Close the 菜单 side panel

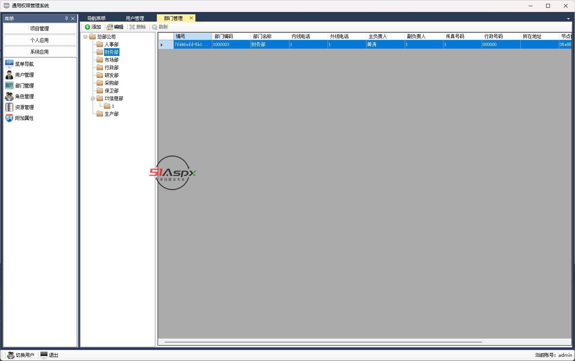pos(73,19)
